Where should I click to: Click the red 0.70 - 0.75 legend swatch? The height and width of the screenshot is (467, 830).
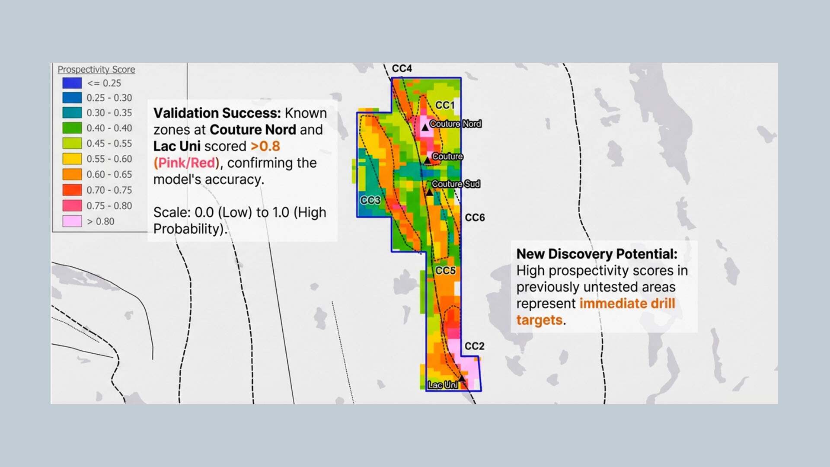pos(72,190)
